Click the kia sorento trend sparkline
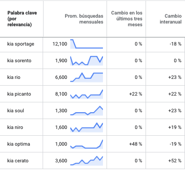Viewport: 185px width, 170px height. point(87,61)
